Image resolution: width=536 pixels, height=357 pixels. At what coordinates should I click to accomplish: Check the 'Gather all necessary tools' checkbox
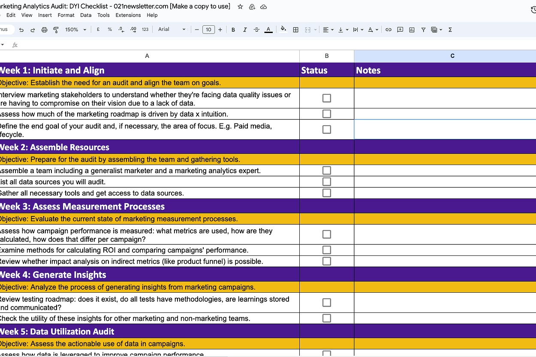(x=327, y=193)
